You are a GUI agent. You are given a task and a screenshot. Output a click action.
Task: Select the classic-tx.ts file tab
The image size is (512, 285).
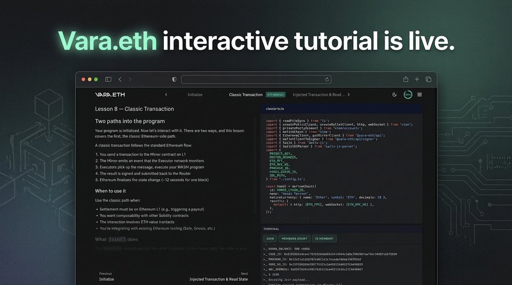[x=275, y=109]
